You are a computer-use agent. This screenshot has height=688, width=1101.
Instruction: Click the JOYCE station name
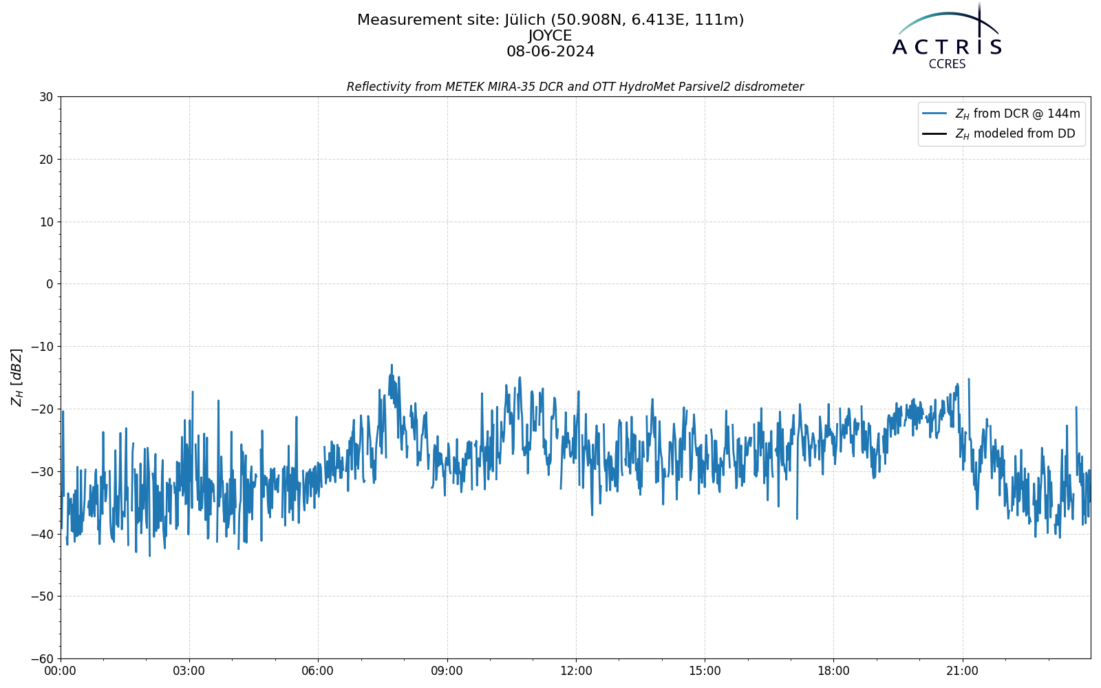[x=550, y=36]
